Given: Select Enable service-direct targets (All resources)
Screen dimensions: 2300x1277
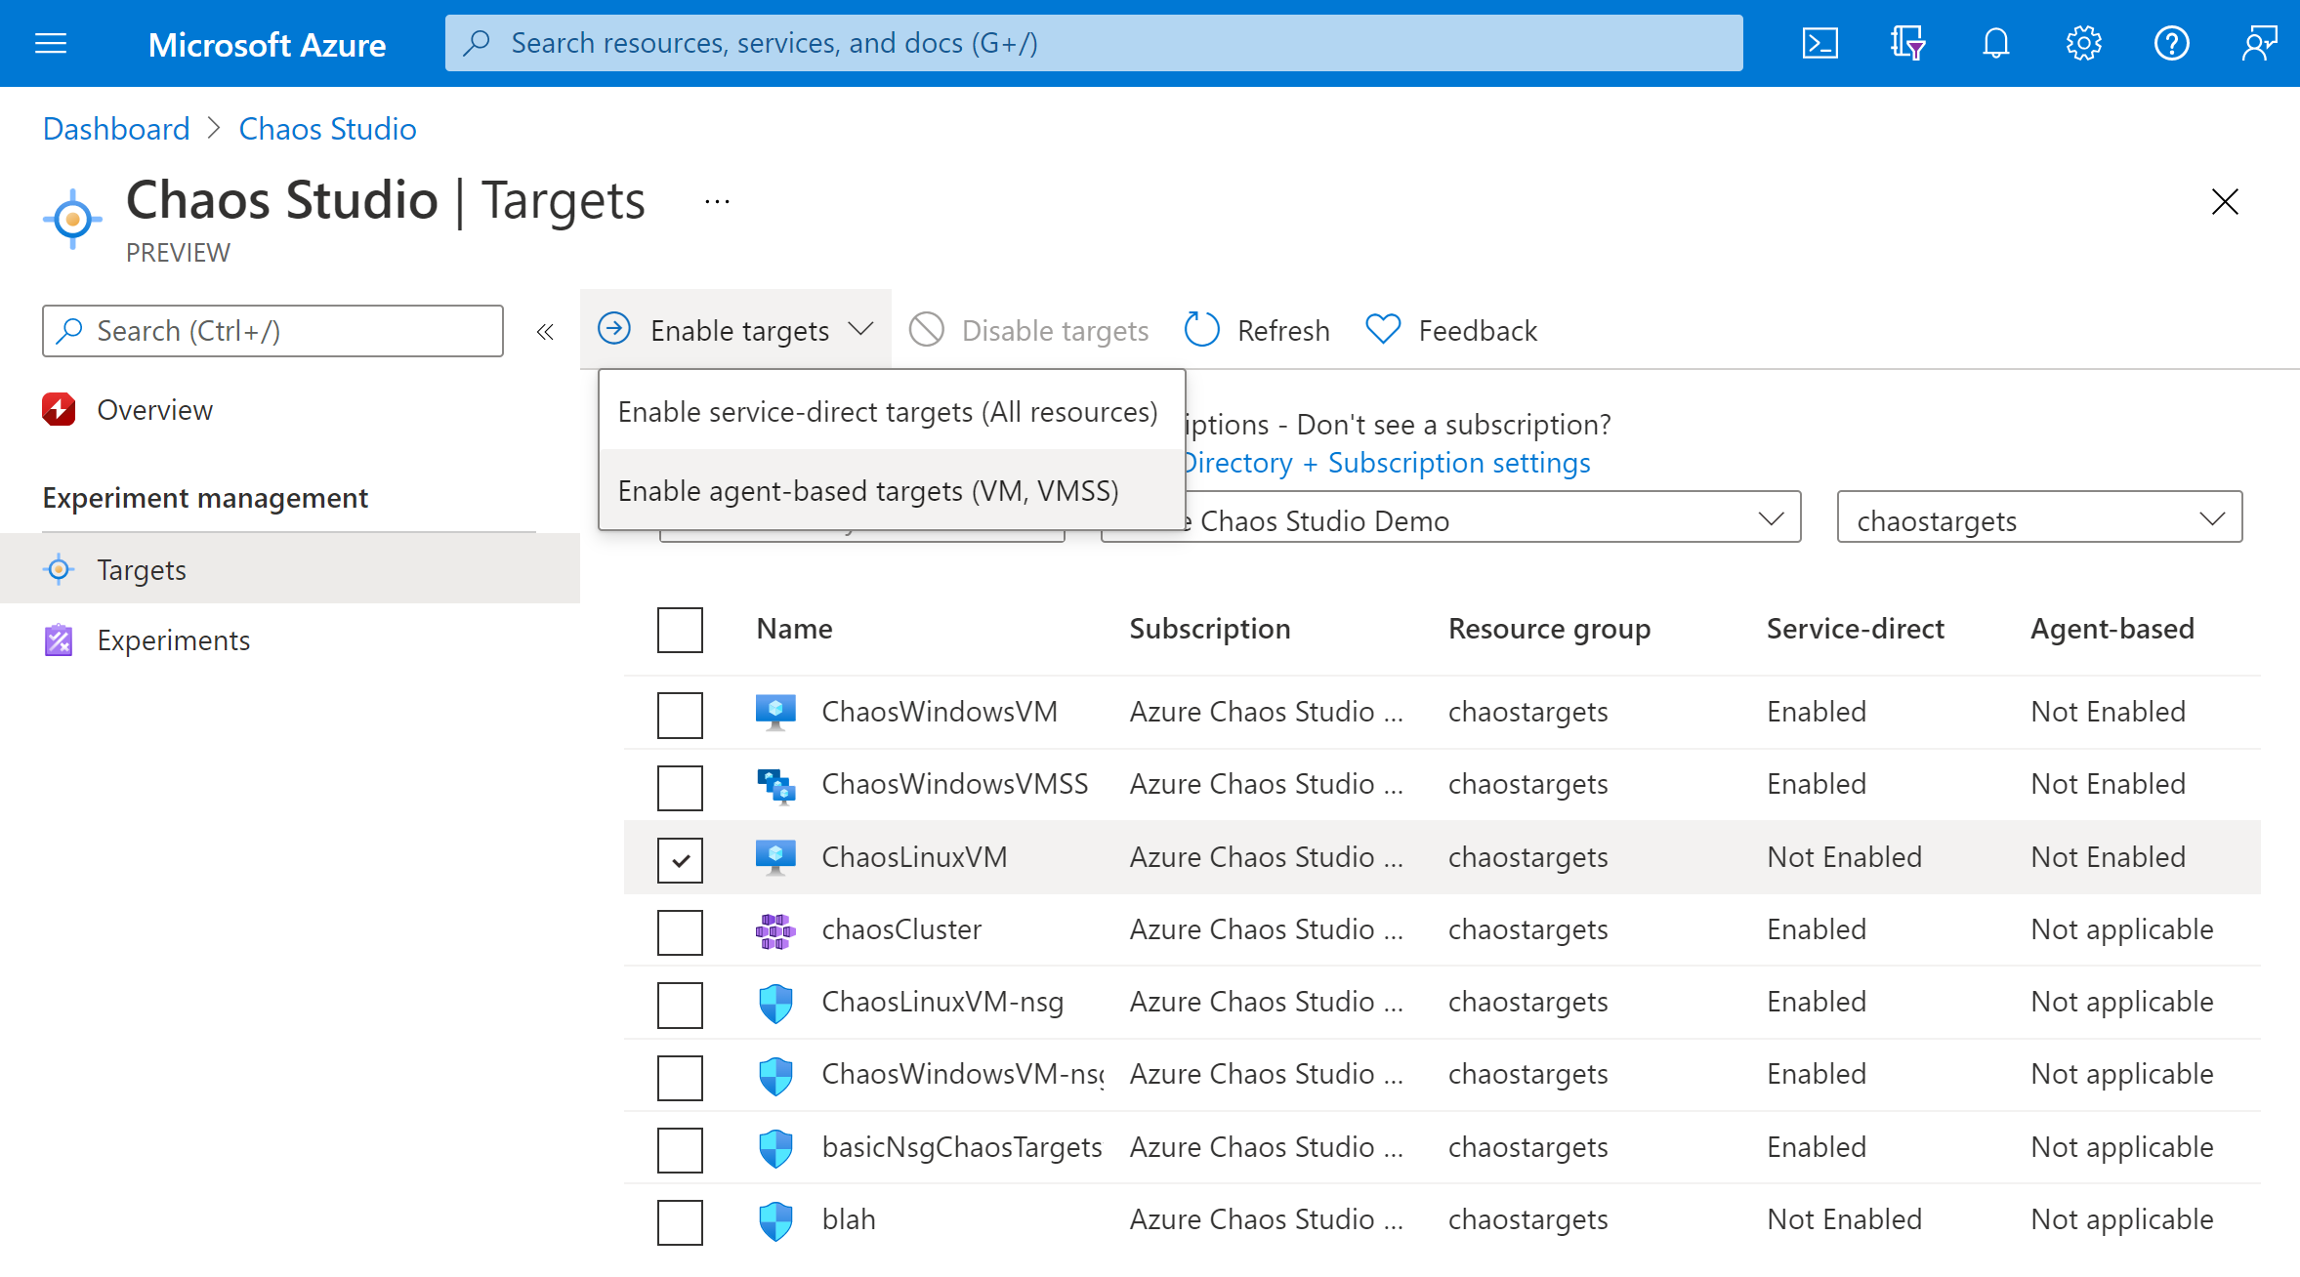Looking at the screenshot, I should 886,410.
